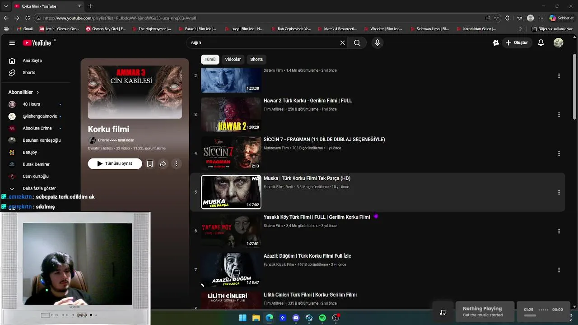Open the playlist cover image Ammar 3

pos(135,92)
